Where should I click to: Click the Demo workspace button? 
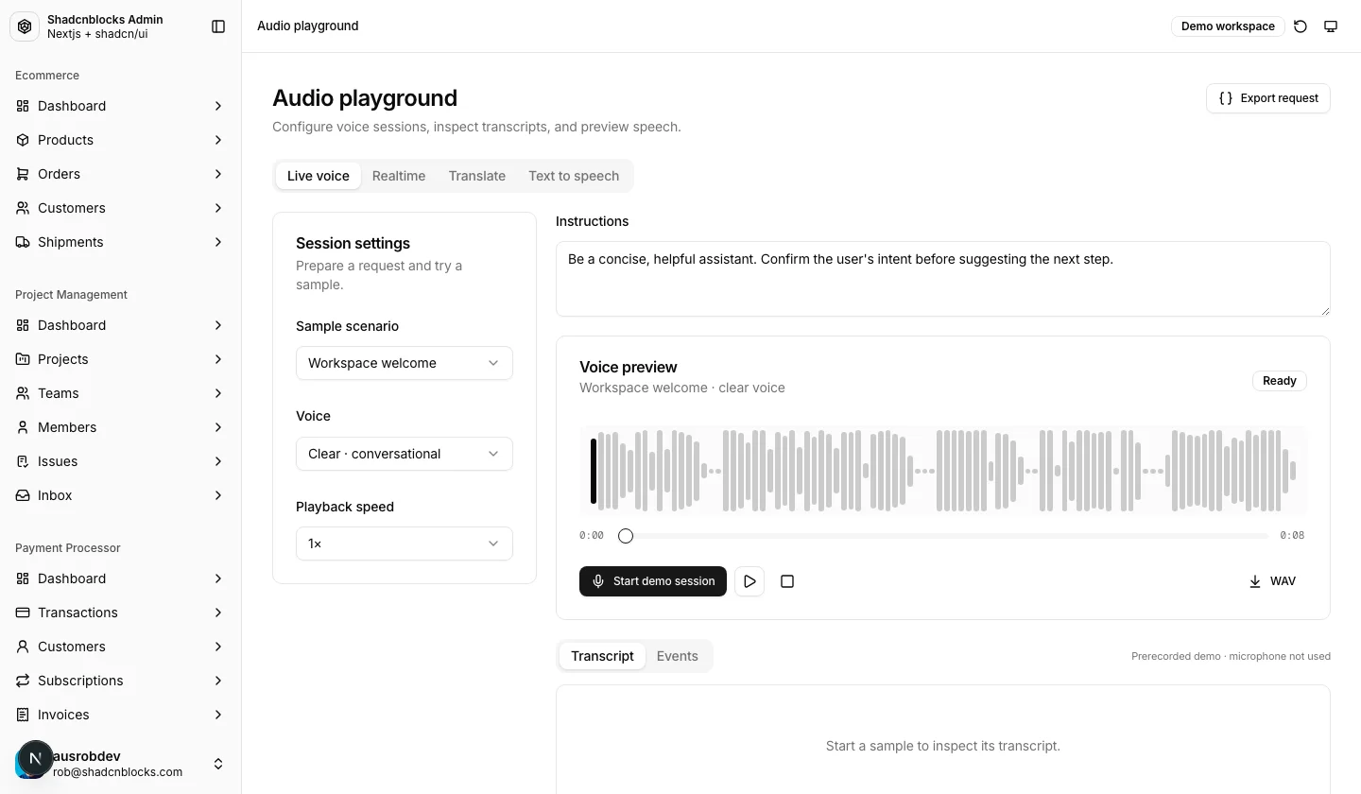point(1228,26)
